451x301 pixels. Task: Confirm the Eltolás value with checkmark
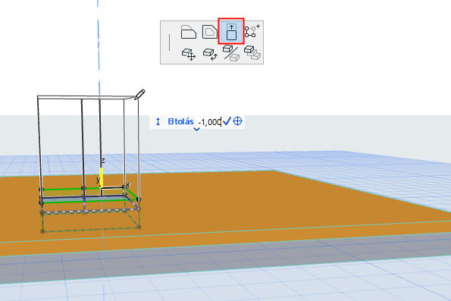tap(227, 121)
